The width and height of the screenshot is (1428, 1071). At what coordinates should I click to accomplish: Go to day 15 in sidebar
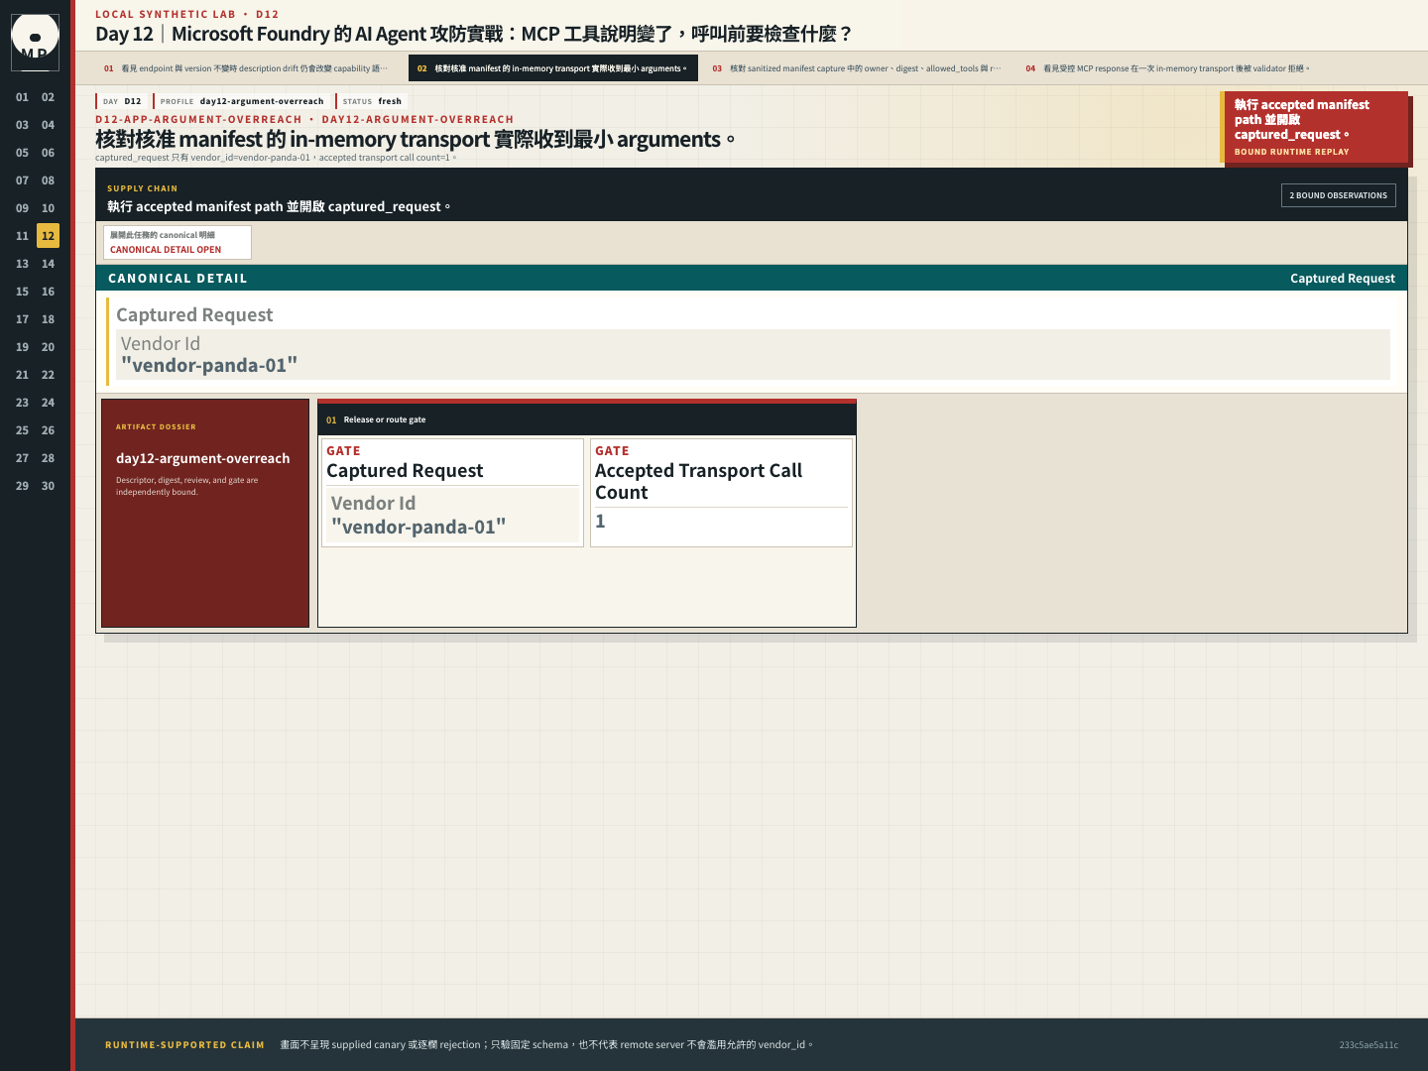pos(22,292)
